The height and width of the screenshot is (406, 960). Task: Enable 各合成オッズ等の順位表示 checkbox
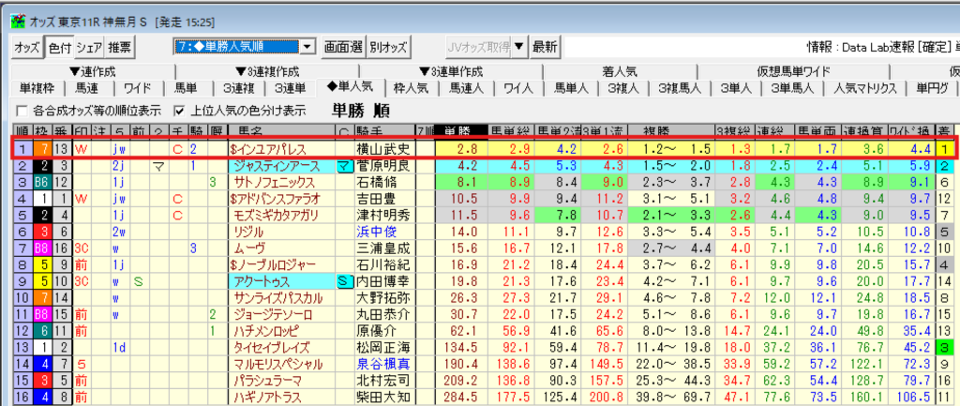point(21,111)
